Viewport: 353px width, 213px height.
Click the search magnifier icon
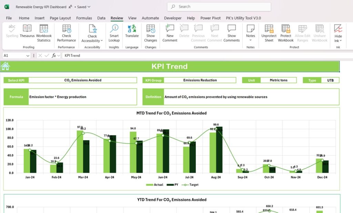coord(173,7)
